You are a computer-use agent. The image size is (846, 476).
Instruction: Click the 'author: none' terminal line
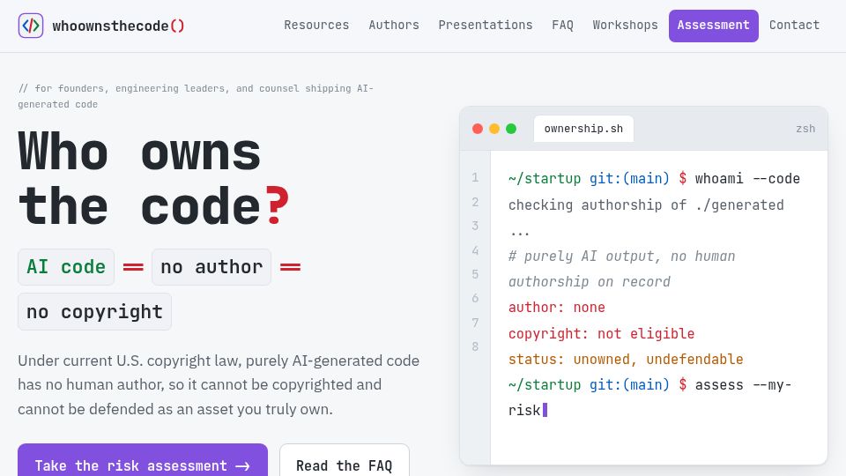tap(557, 307)
